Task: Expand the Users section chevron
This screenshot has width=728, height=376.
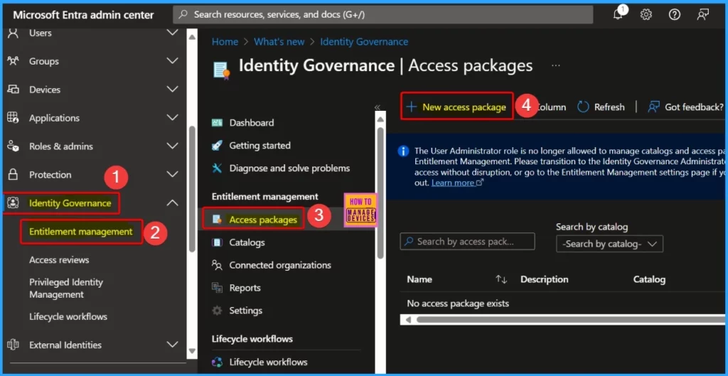Action: (173, 33)
